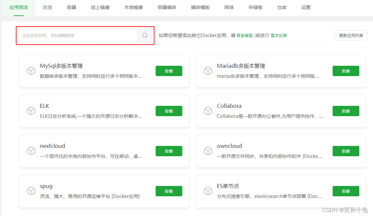
Task: Install the ES单节点 app
Action: [x=346, y=191]
